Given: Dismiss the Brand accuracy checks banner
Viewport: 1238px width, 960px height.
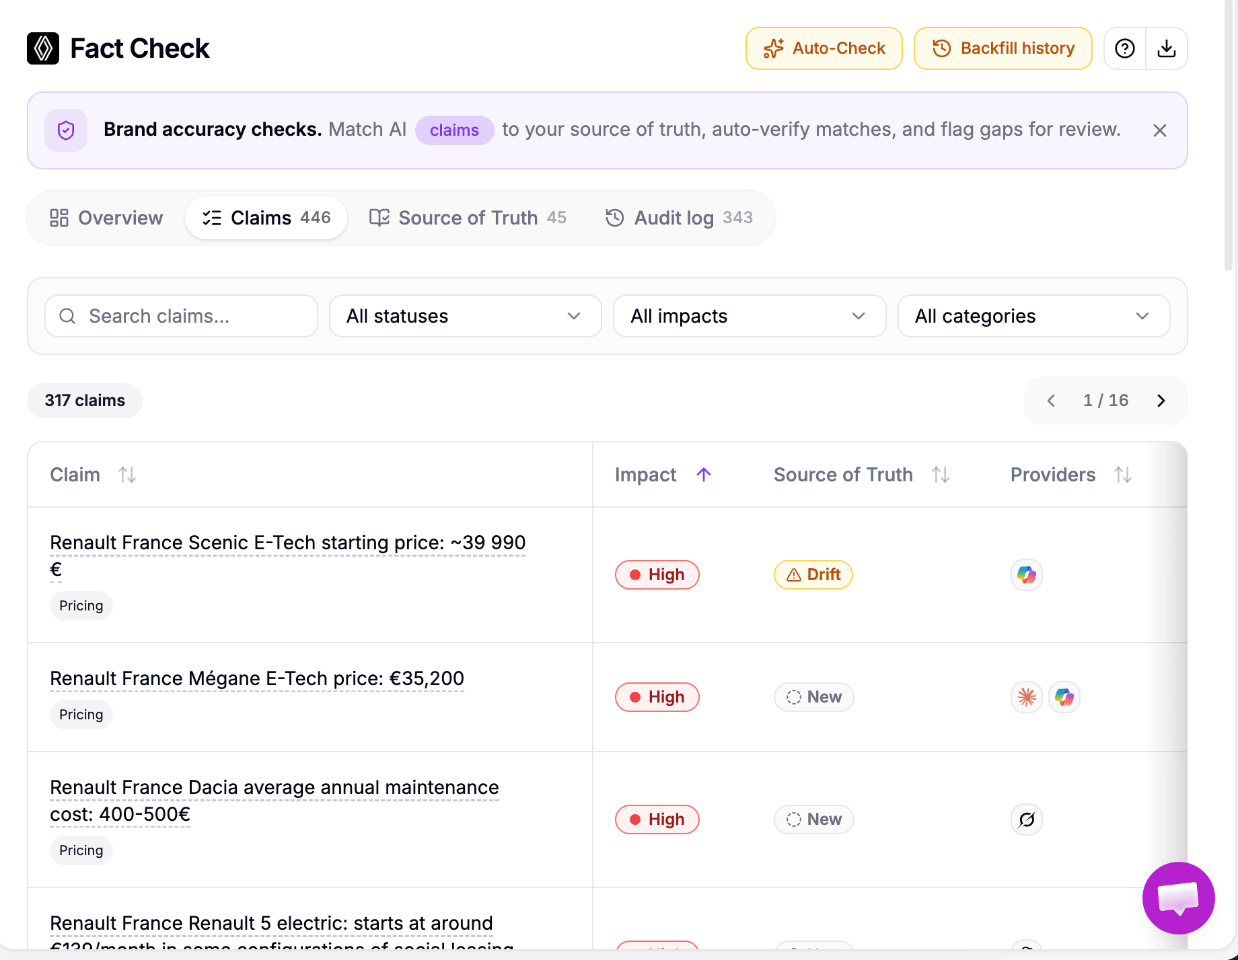Looking at the screenshot, I should click(1160, 130).
